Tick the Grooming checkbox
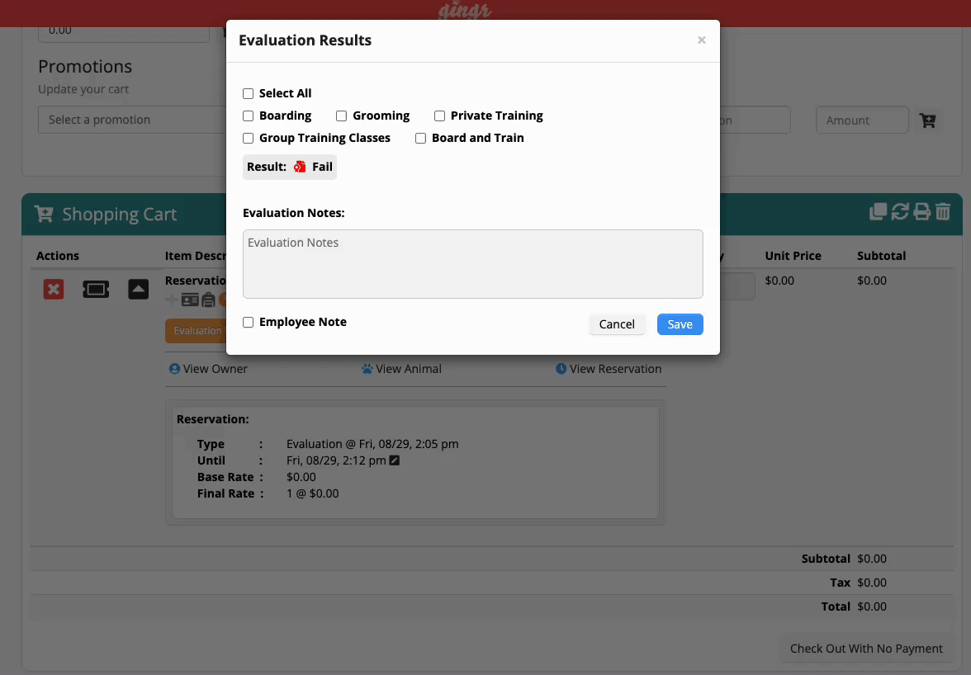Image resolution: width=971 pixels, height=675 pixels. pyautogui.click(x=342, y=116)
